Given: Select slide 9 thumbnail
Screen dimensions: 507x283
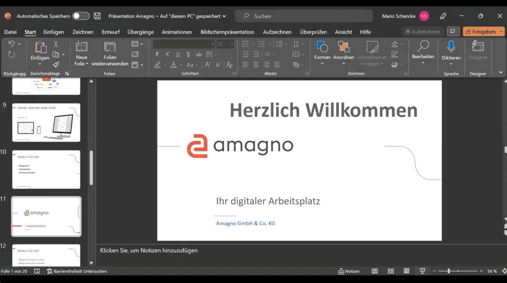Looking at the screenshot, I should (x=46, y=123).
